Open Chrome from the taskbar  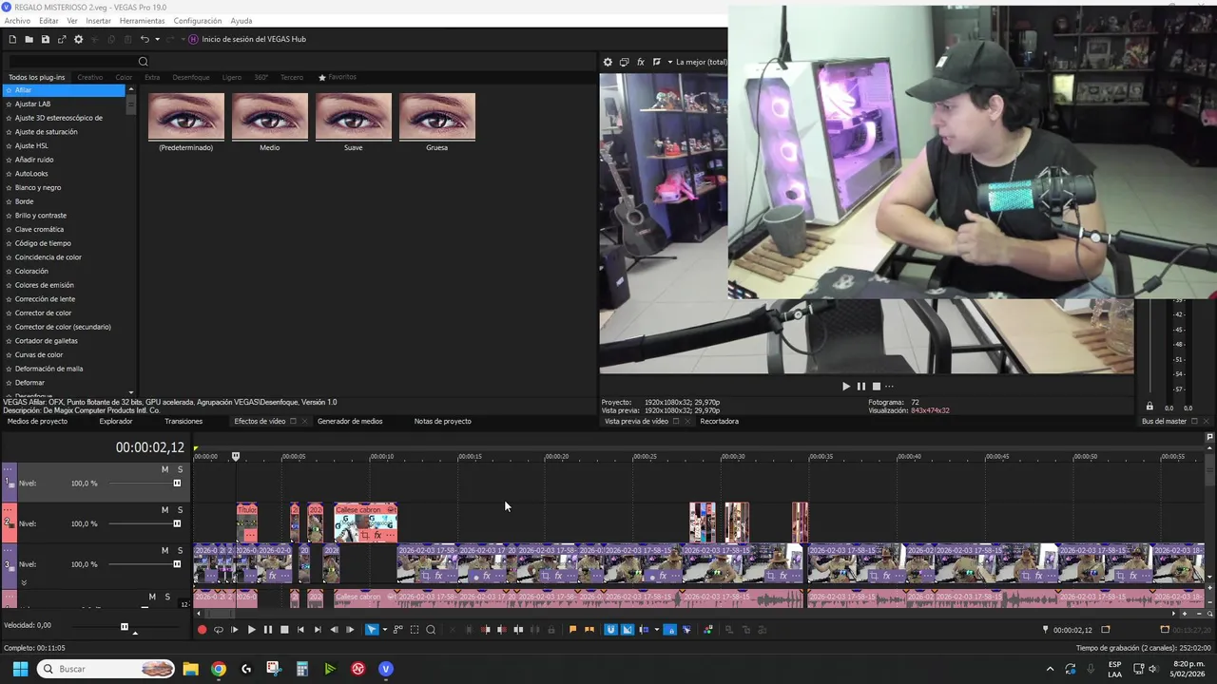(x=219, y=669)
